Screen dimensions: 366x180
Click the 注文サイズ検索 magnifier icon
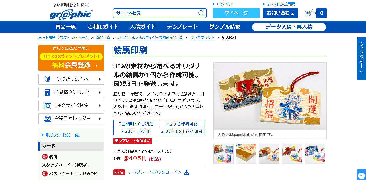click(47, 106)
